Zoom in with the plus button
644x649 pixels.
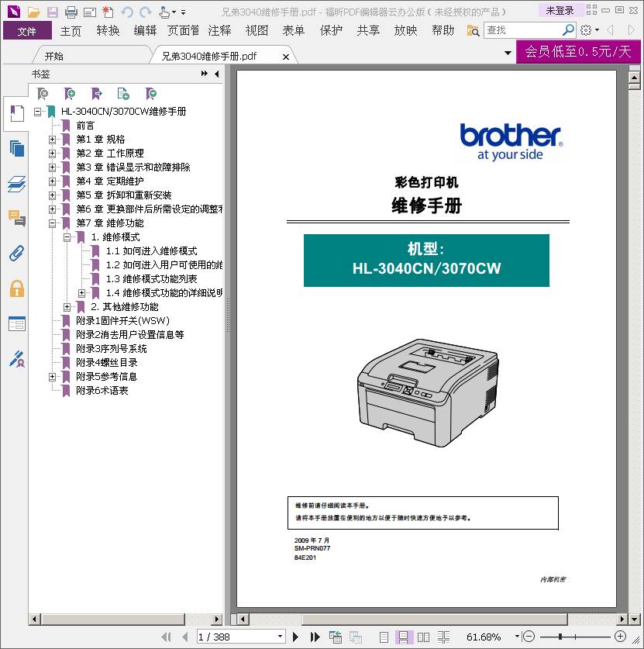click(x=620, y=636)
